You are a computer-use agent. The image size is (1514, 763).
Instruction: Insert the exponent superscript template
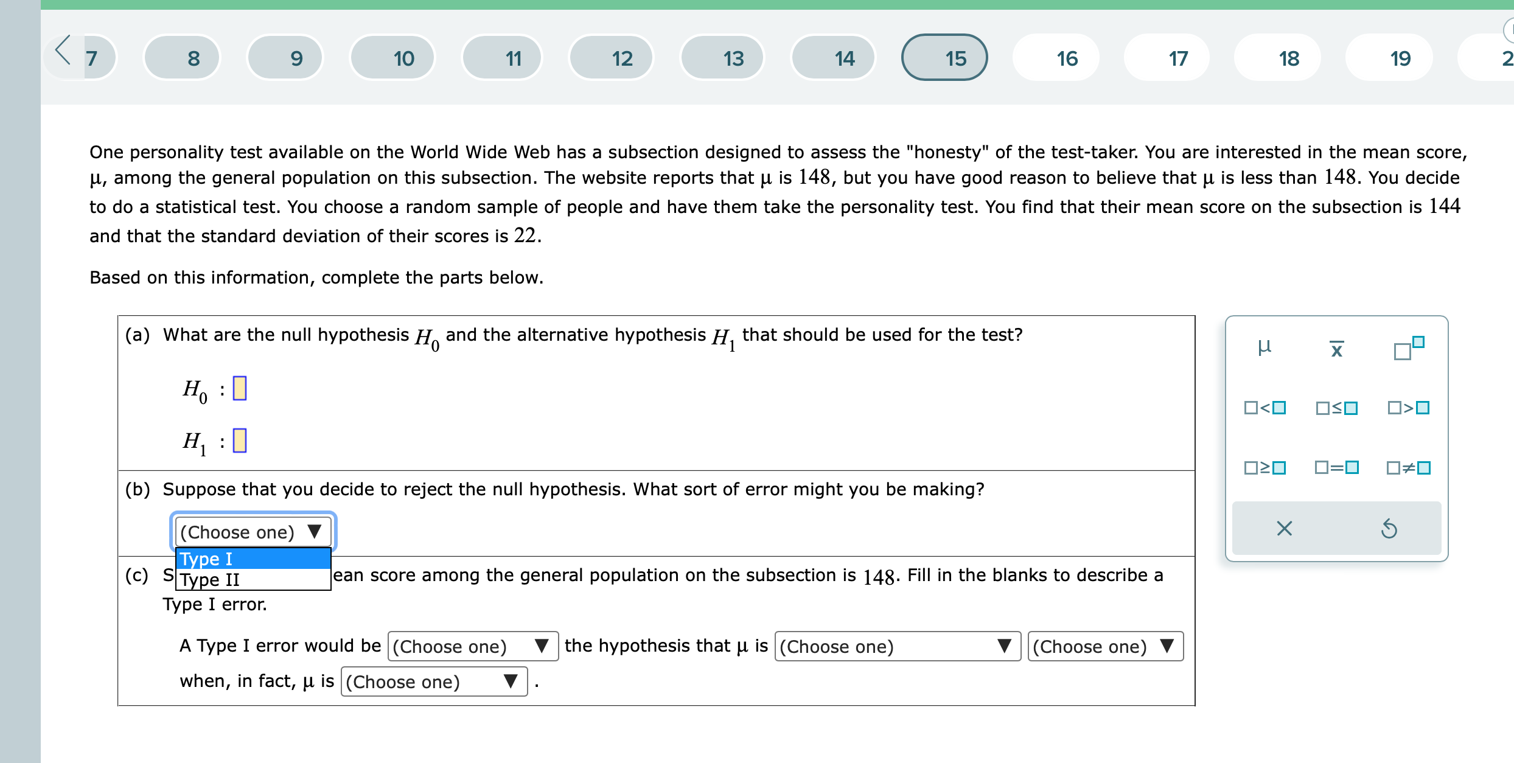[1409, 349]
